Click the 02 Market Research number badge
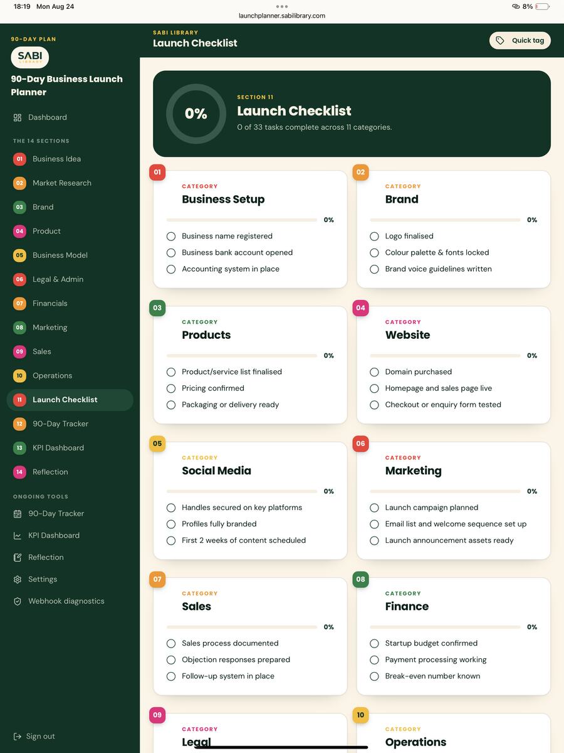Screen dimensions: 564x753 click(19, 183)
